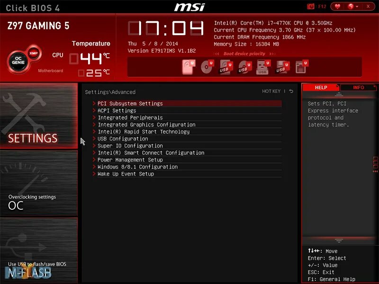The image size is (379, 284).
Task: Click the help panel top scroll handle
Action: point(339,94)
